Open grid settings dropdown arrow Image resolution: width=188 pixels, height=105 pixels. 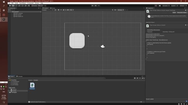coord(73,10)
